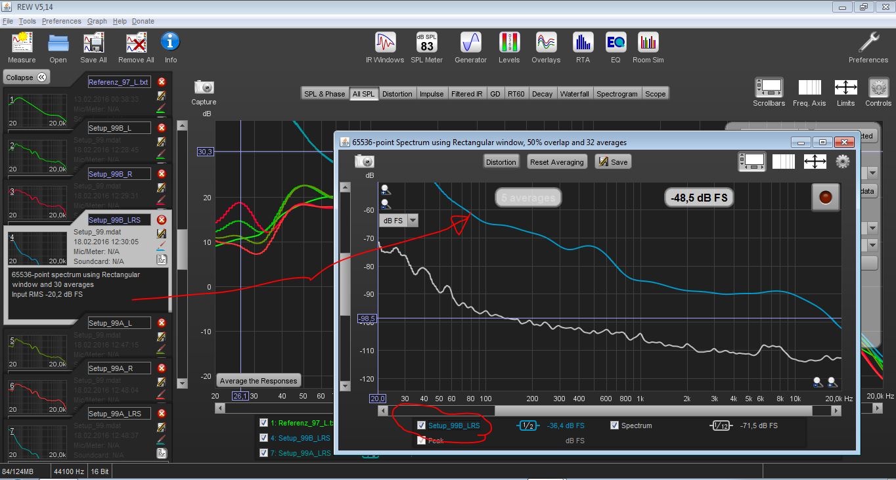Click the main graph vertical scrollbar

click(x=182, y=249)
